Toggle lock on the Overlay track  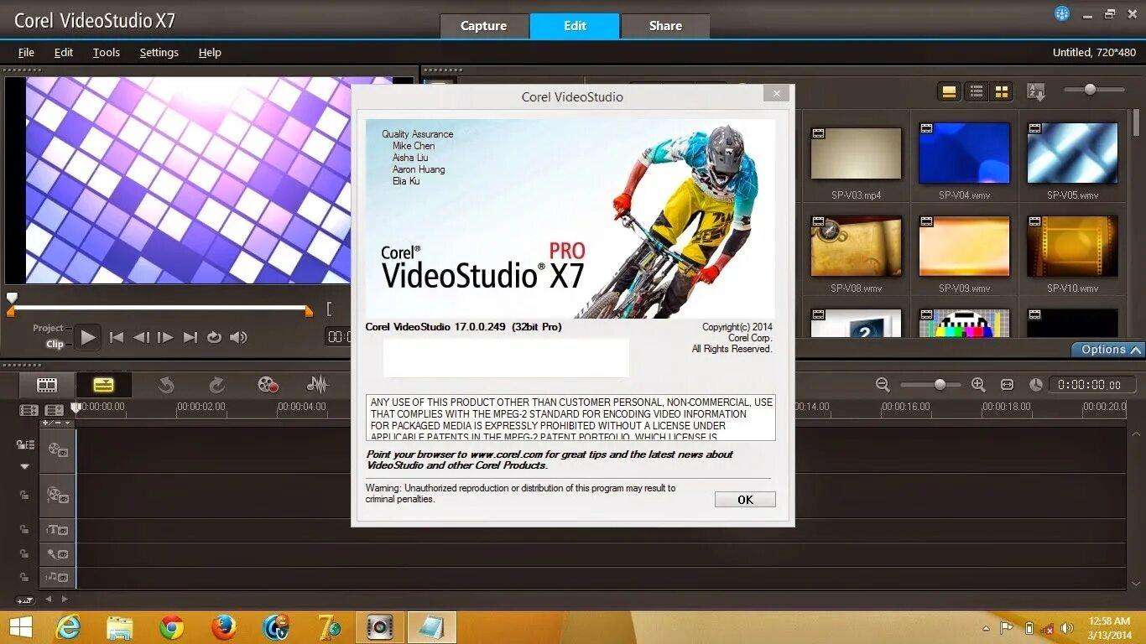point(25,496)
